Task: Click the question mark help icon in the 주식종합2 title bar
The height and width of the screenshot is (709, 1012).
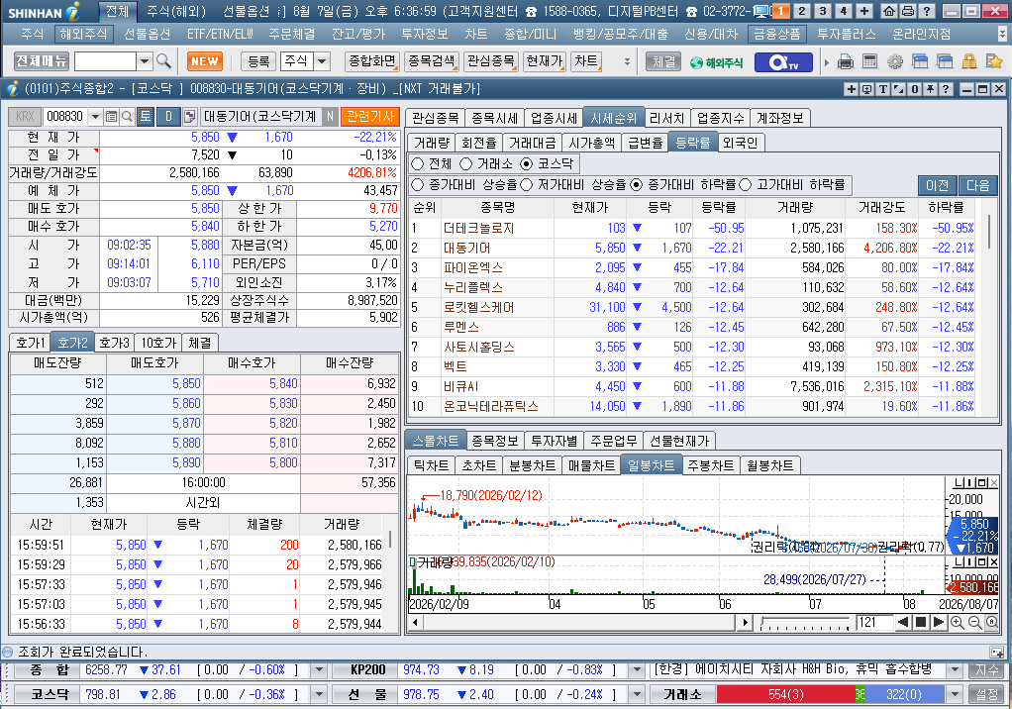Action: click(x=946, y=89)
